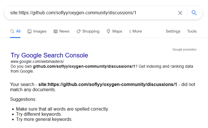Viewport: 208px width, 128px height.
Task: Switch to the News tab
Action: pos(61,31)
